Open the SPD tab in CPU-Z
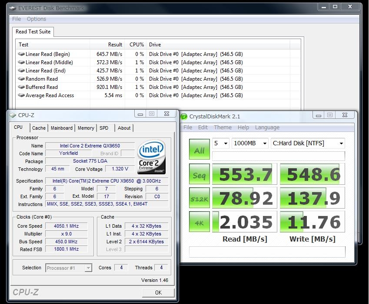This screenshot has width=369, height=304. click(x=104, y=128)
